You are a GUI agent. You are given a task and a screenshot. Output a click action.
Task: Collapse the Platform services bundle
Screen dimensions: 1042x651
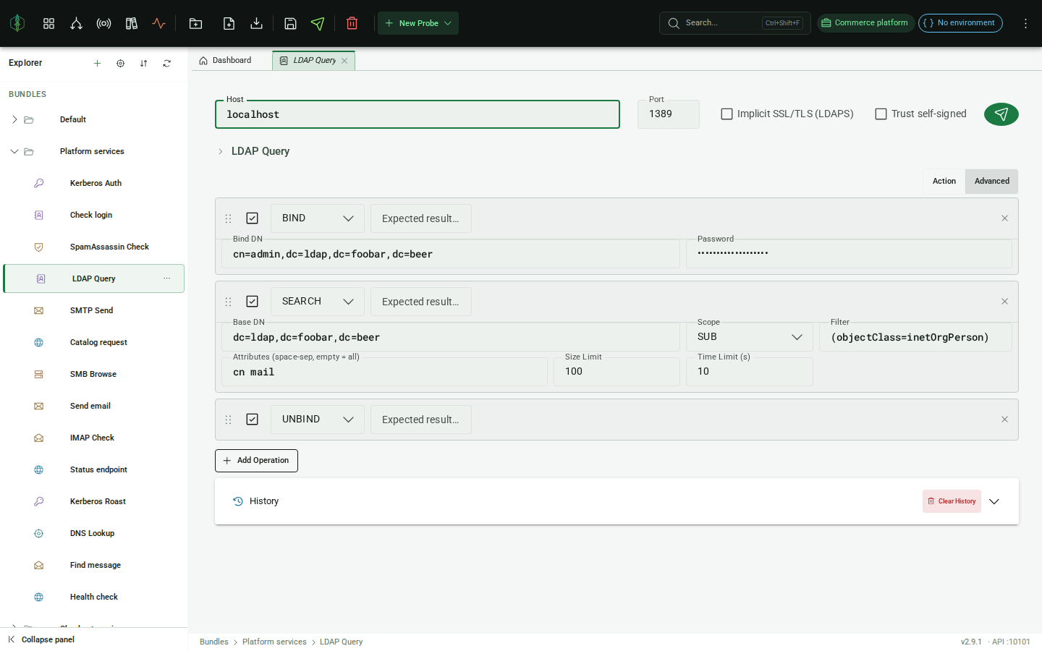tap(14, 151)
